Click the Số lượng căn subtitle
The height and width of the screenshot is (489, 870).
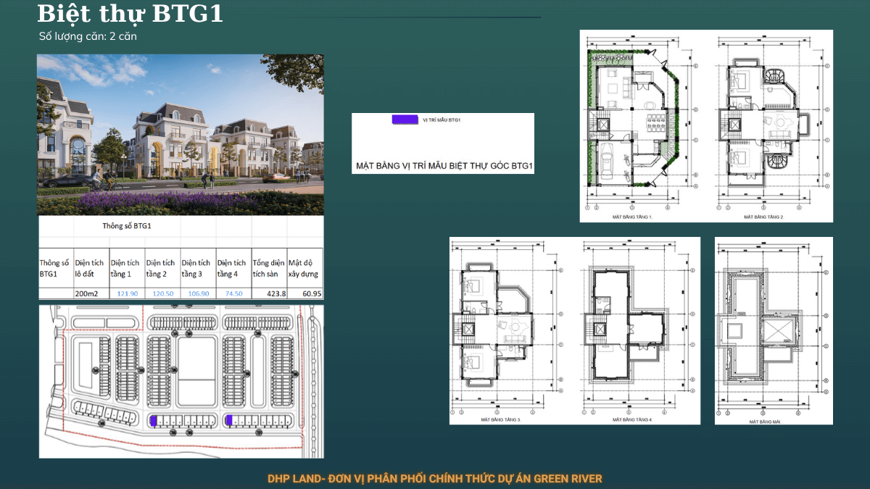[x=88, y=35]
